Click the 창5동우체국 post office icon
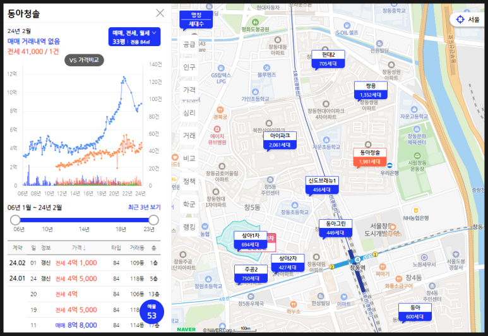 pos(251,296)
